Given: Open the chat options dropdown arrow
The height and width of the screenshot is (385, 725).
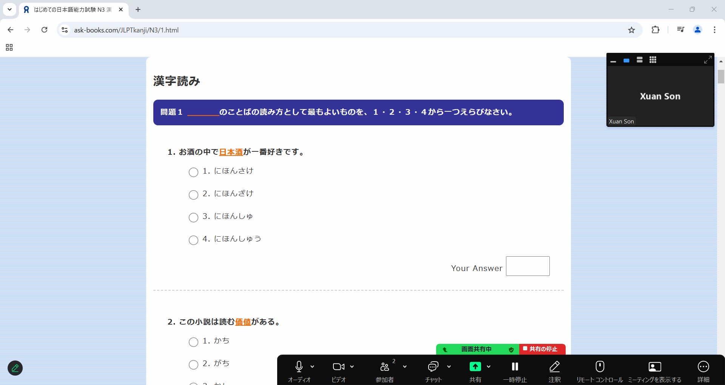Looking at the screenshot, I should [449, 367].
